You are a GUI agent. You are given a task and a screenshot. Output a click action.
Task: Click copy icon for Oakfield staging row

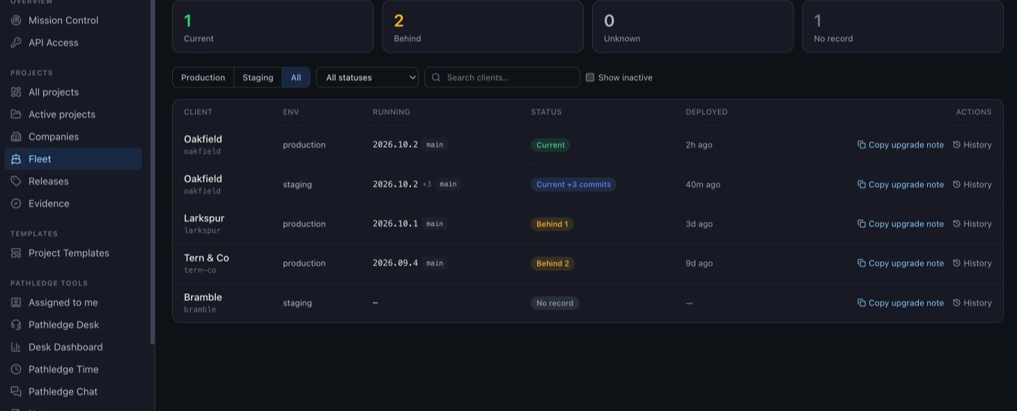[x=862, y=185]
